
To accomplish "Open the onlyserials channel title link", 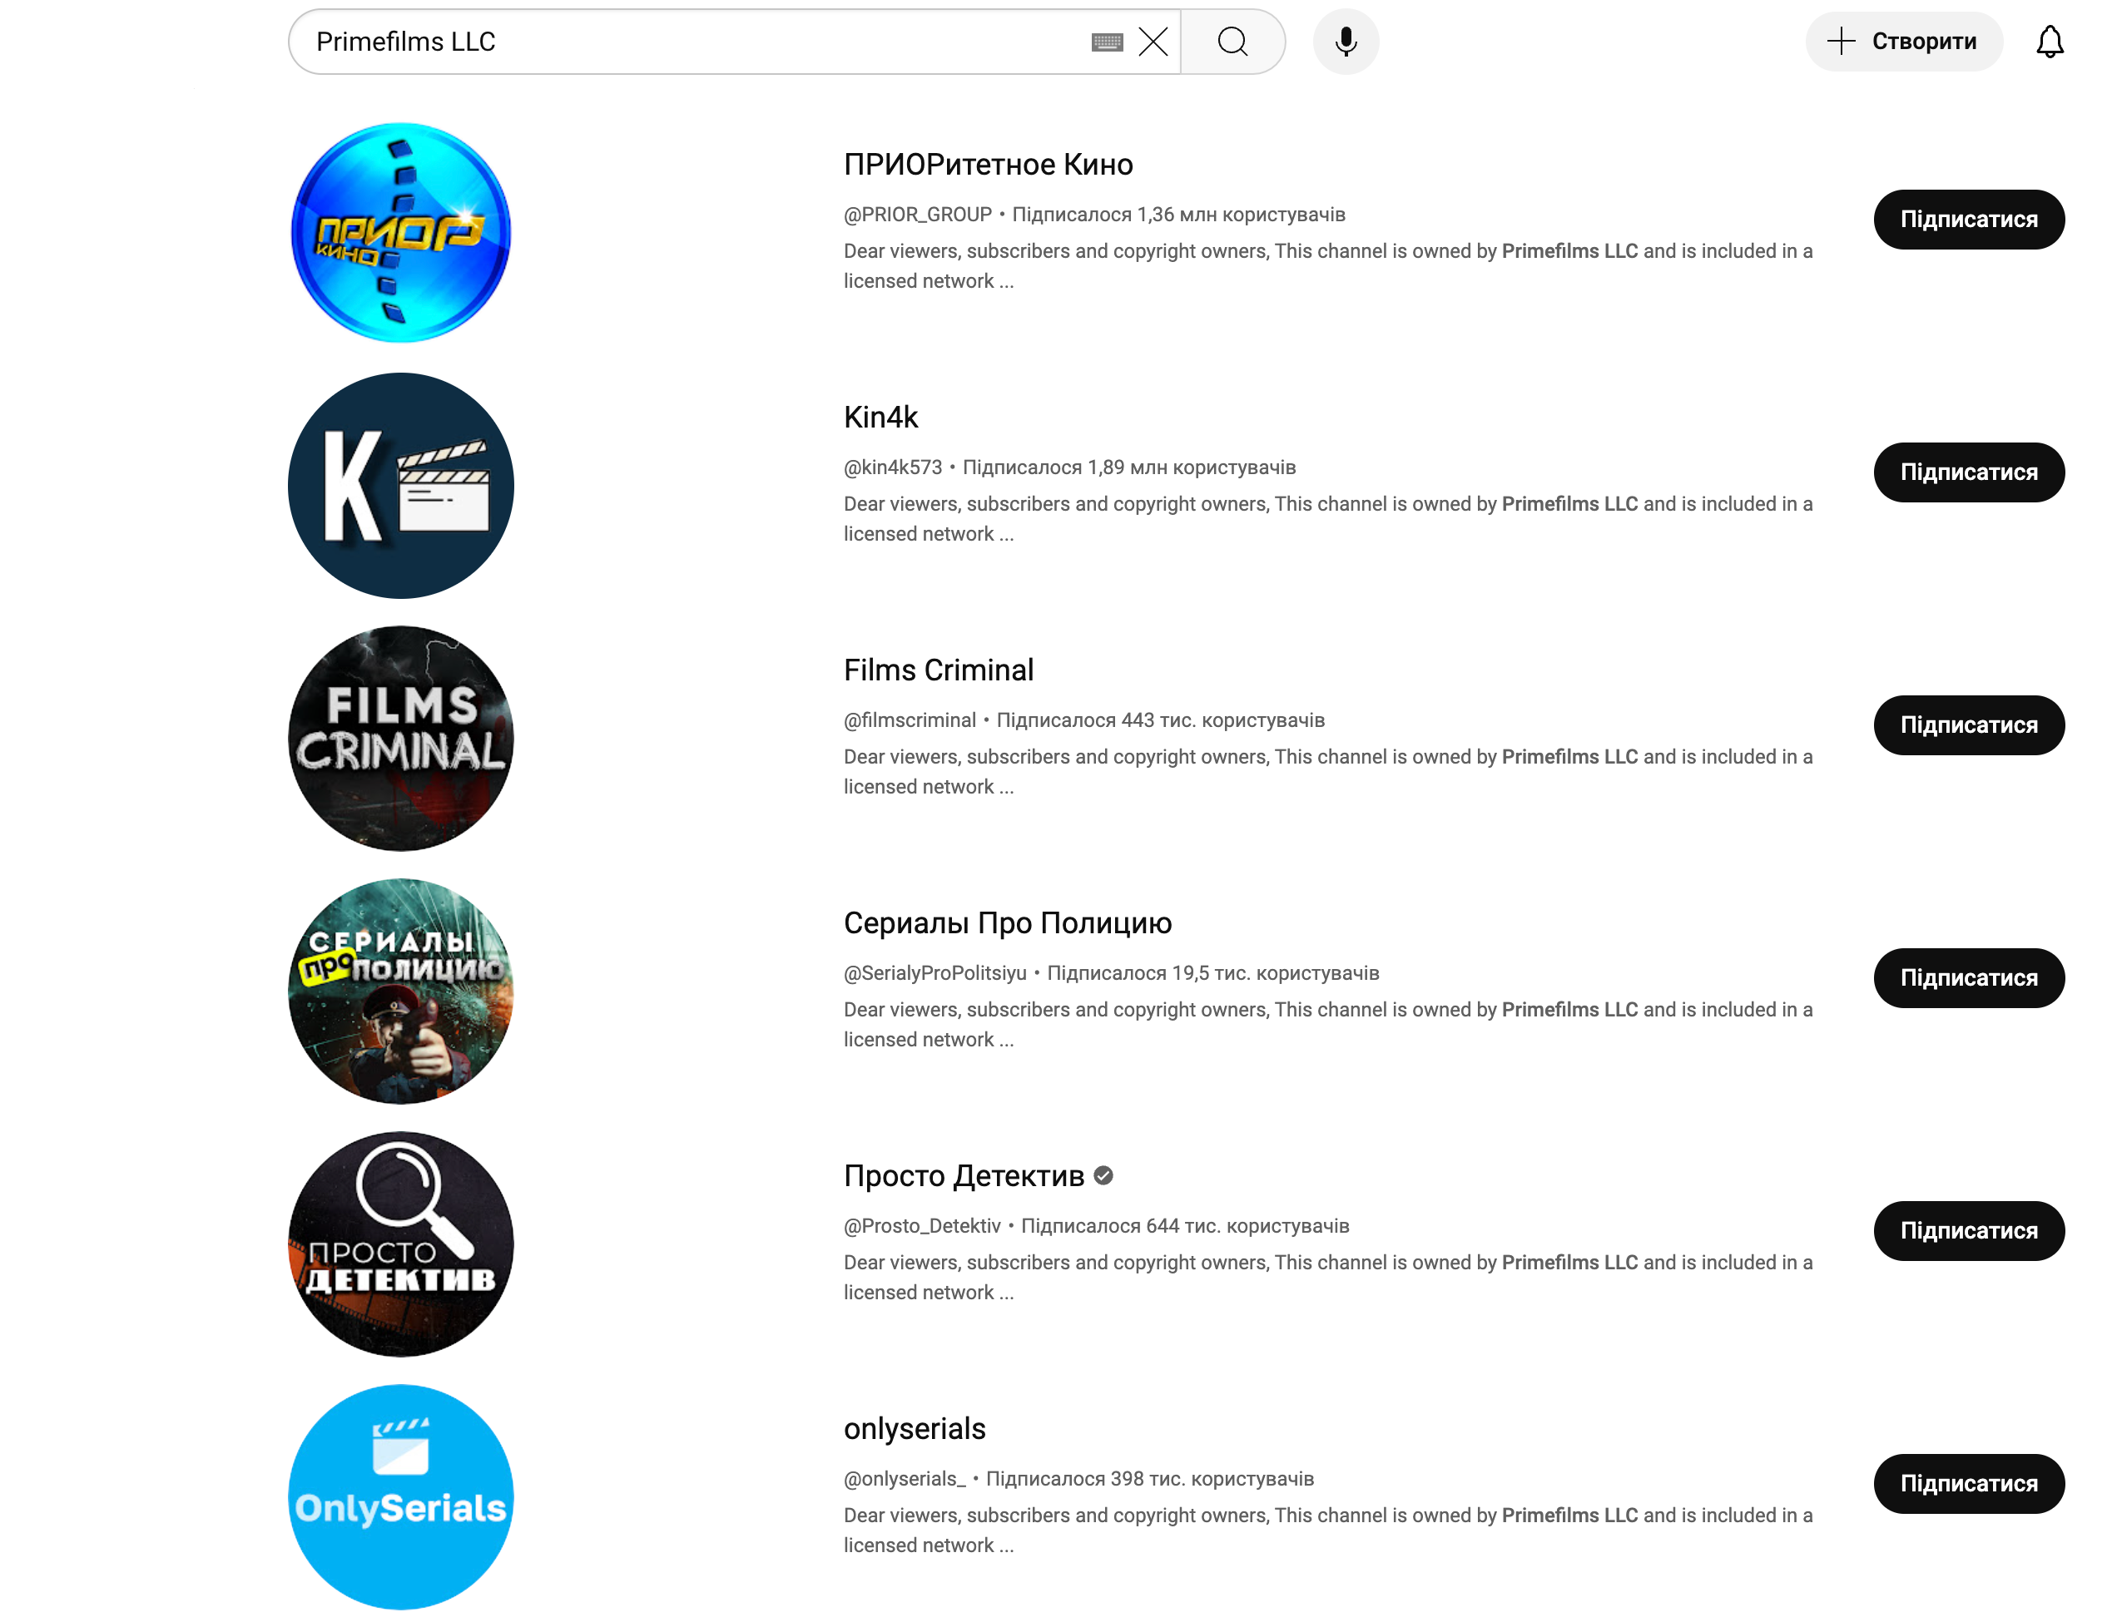I will [x=914, y=1428].
